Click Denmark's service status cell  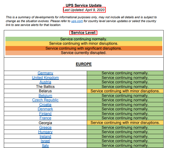125,109
